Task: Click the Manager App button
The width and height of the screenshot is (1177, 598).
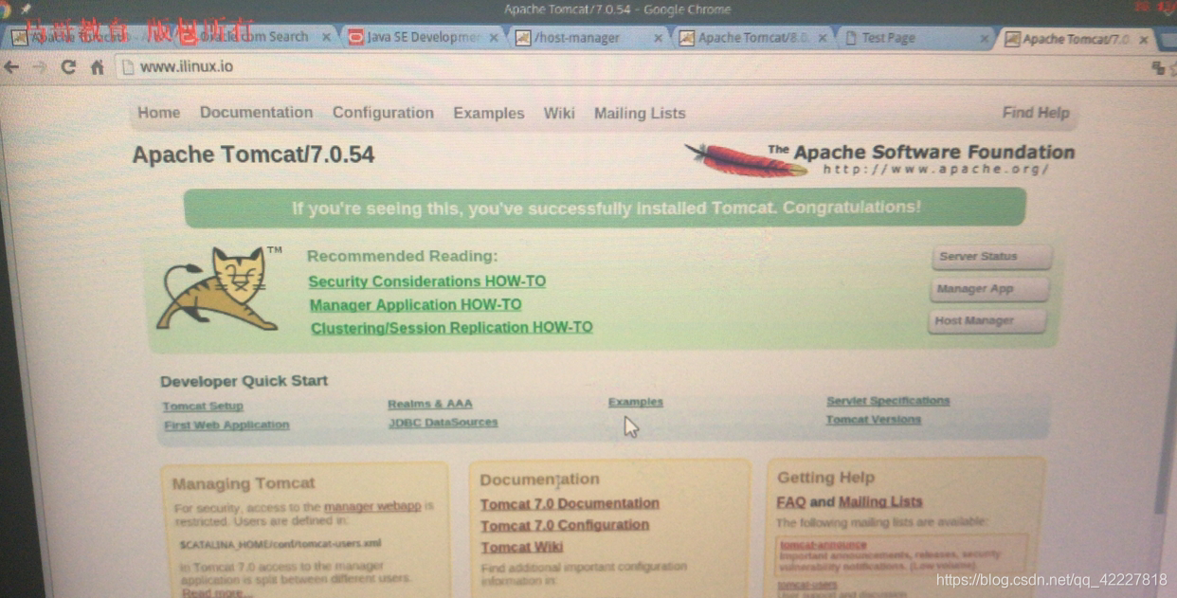Action: coord(988,289)
